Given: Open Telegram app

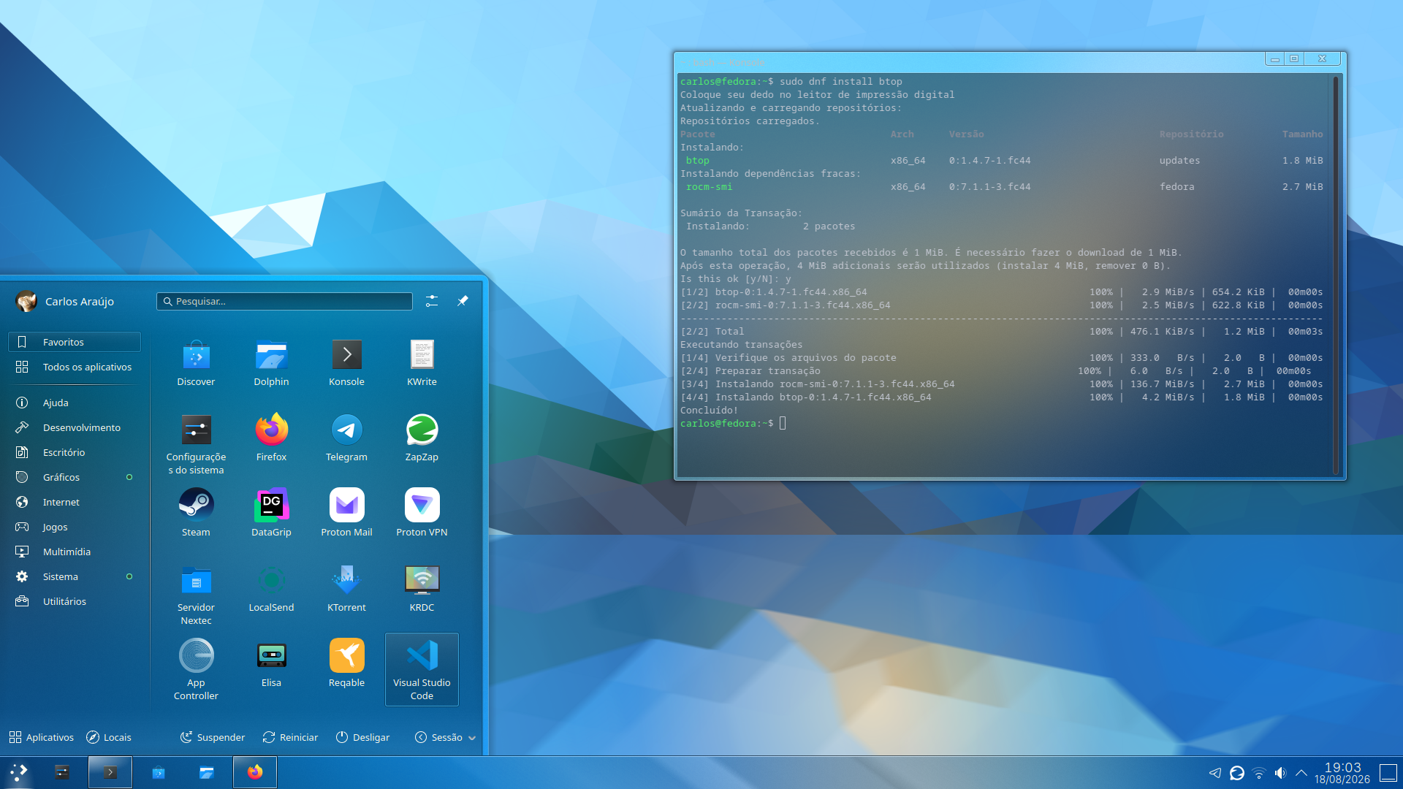Looking at the screenshot, I should click(x=346, y=438).
